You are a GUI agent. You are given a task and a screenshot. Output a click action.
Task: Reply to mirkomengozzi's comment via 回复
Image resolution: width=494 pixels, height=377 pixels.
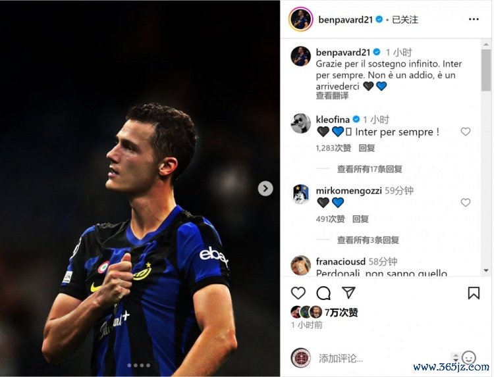360,218
